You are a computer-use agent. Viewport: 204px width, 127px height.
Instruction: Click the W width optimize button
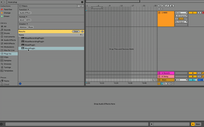tap(173, 84)
